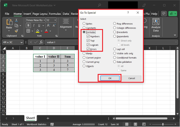Open Analyze Data from the ribbon
Viewport: 180px width, 127px height.
pos(156,25)
